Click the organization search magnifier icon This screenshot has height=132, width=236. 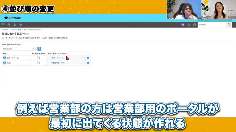(34, 49)
